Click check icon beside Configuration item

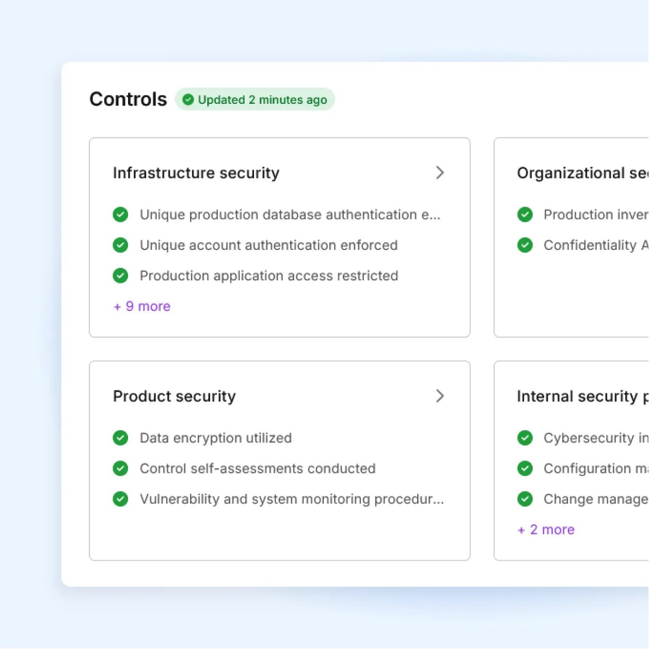tap(525, 468)
